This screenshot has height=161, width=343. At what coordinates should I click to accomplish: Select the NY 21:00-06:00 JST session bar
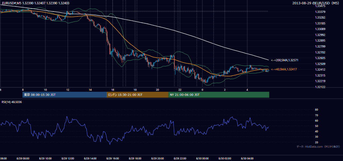pyautogui.click(x=219, y=95)
